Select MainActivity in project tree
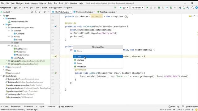Viewport: 198px width, 111px height. pos(19,58)
